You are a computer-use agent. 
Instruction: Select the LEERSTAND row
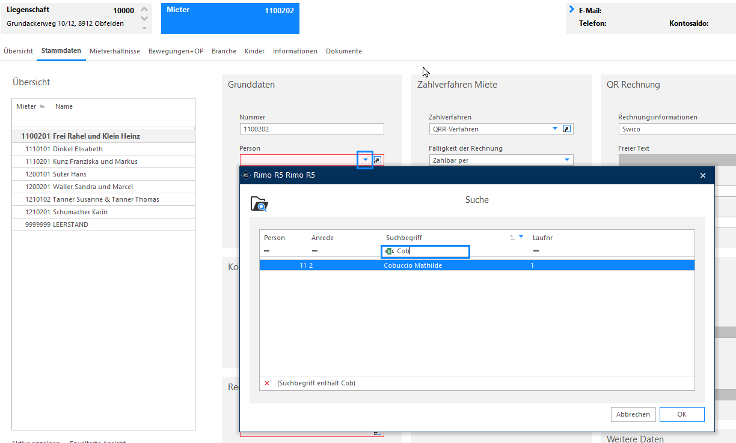pos(103,225)
